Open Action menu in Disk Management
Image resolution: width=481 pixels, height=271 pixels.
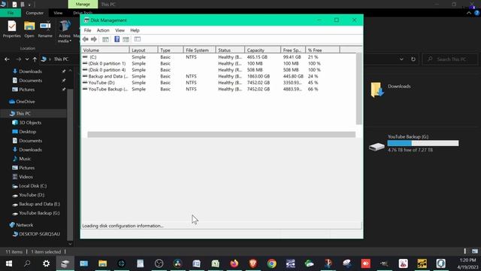103,30
